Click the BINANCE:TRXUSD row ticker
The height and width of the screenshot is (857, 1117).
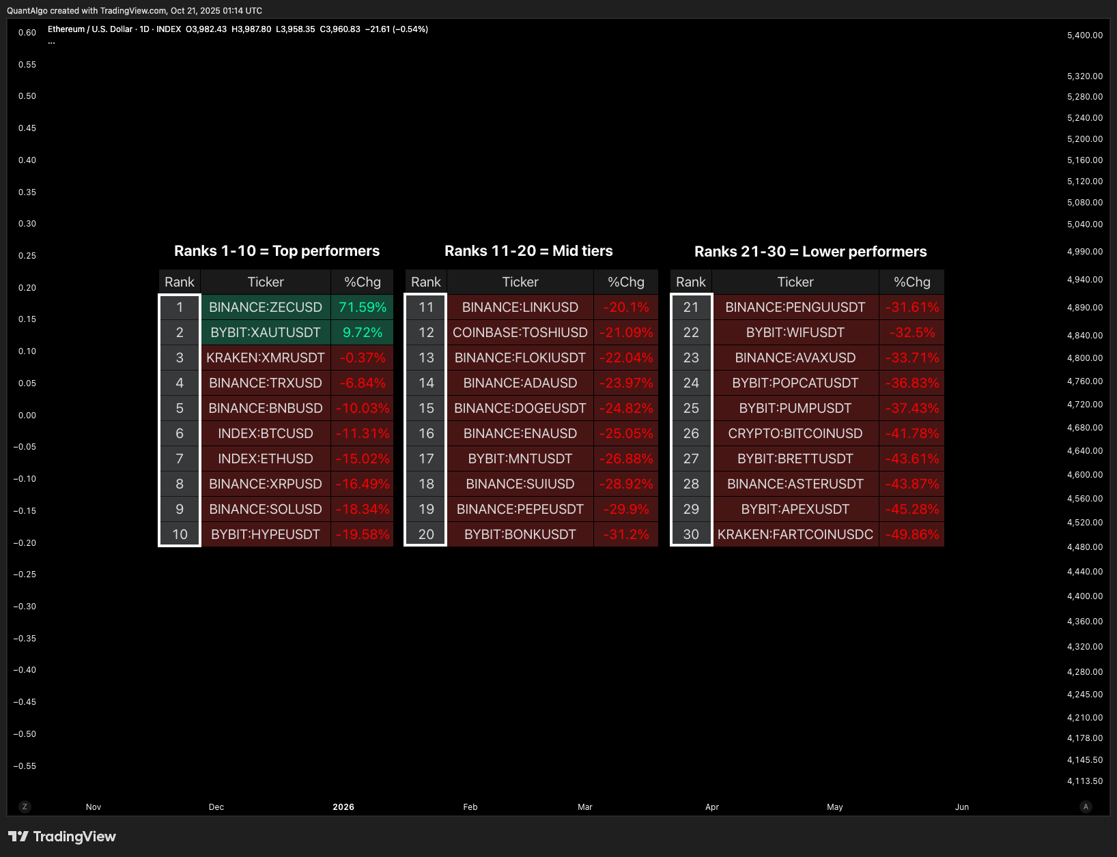[x=266, y=383]
